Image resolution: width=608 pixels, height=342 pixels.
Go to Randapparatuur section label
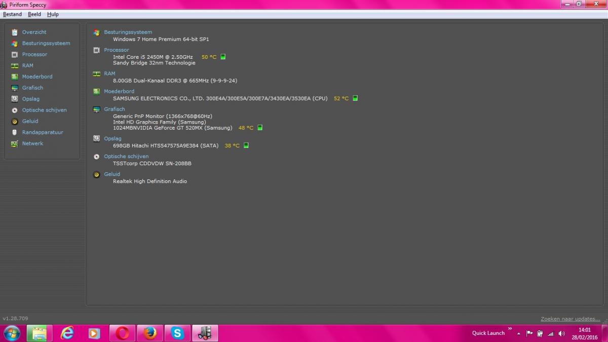43,132
